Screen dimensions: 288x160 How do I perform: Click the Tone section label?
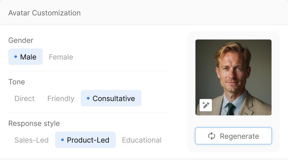click(17, 82)
